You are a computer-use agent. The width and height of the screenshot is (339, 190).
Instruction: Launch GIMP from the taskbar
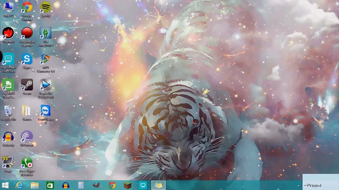point(96,185)
